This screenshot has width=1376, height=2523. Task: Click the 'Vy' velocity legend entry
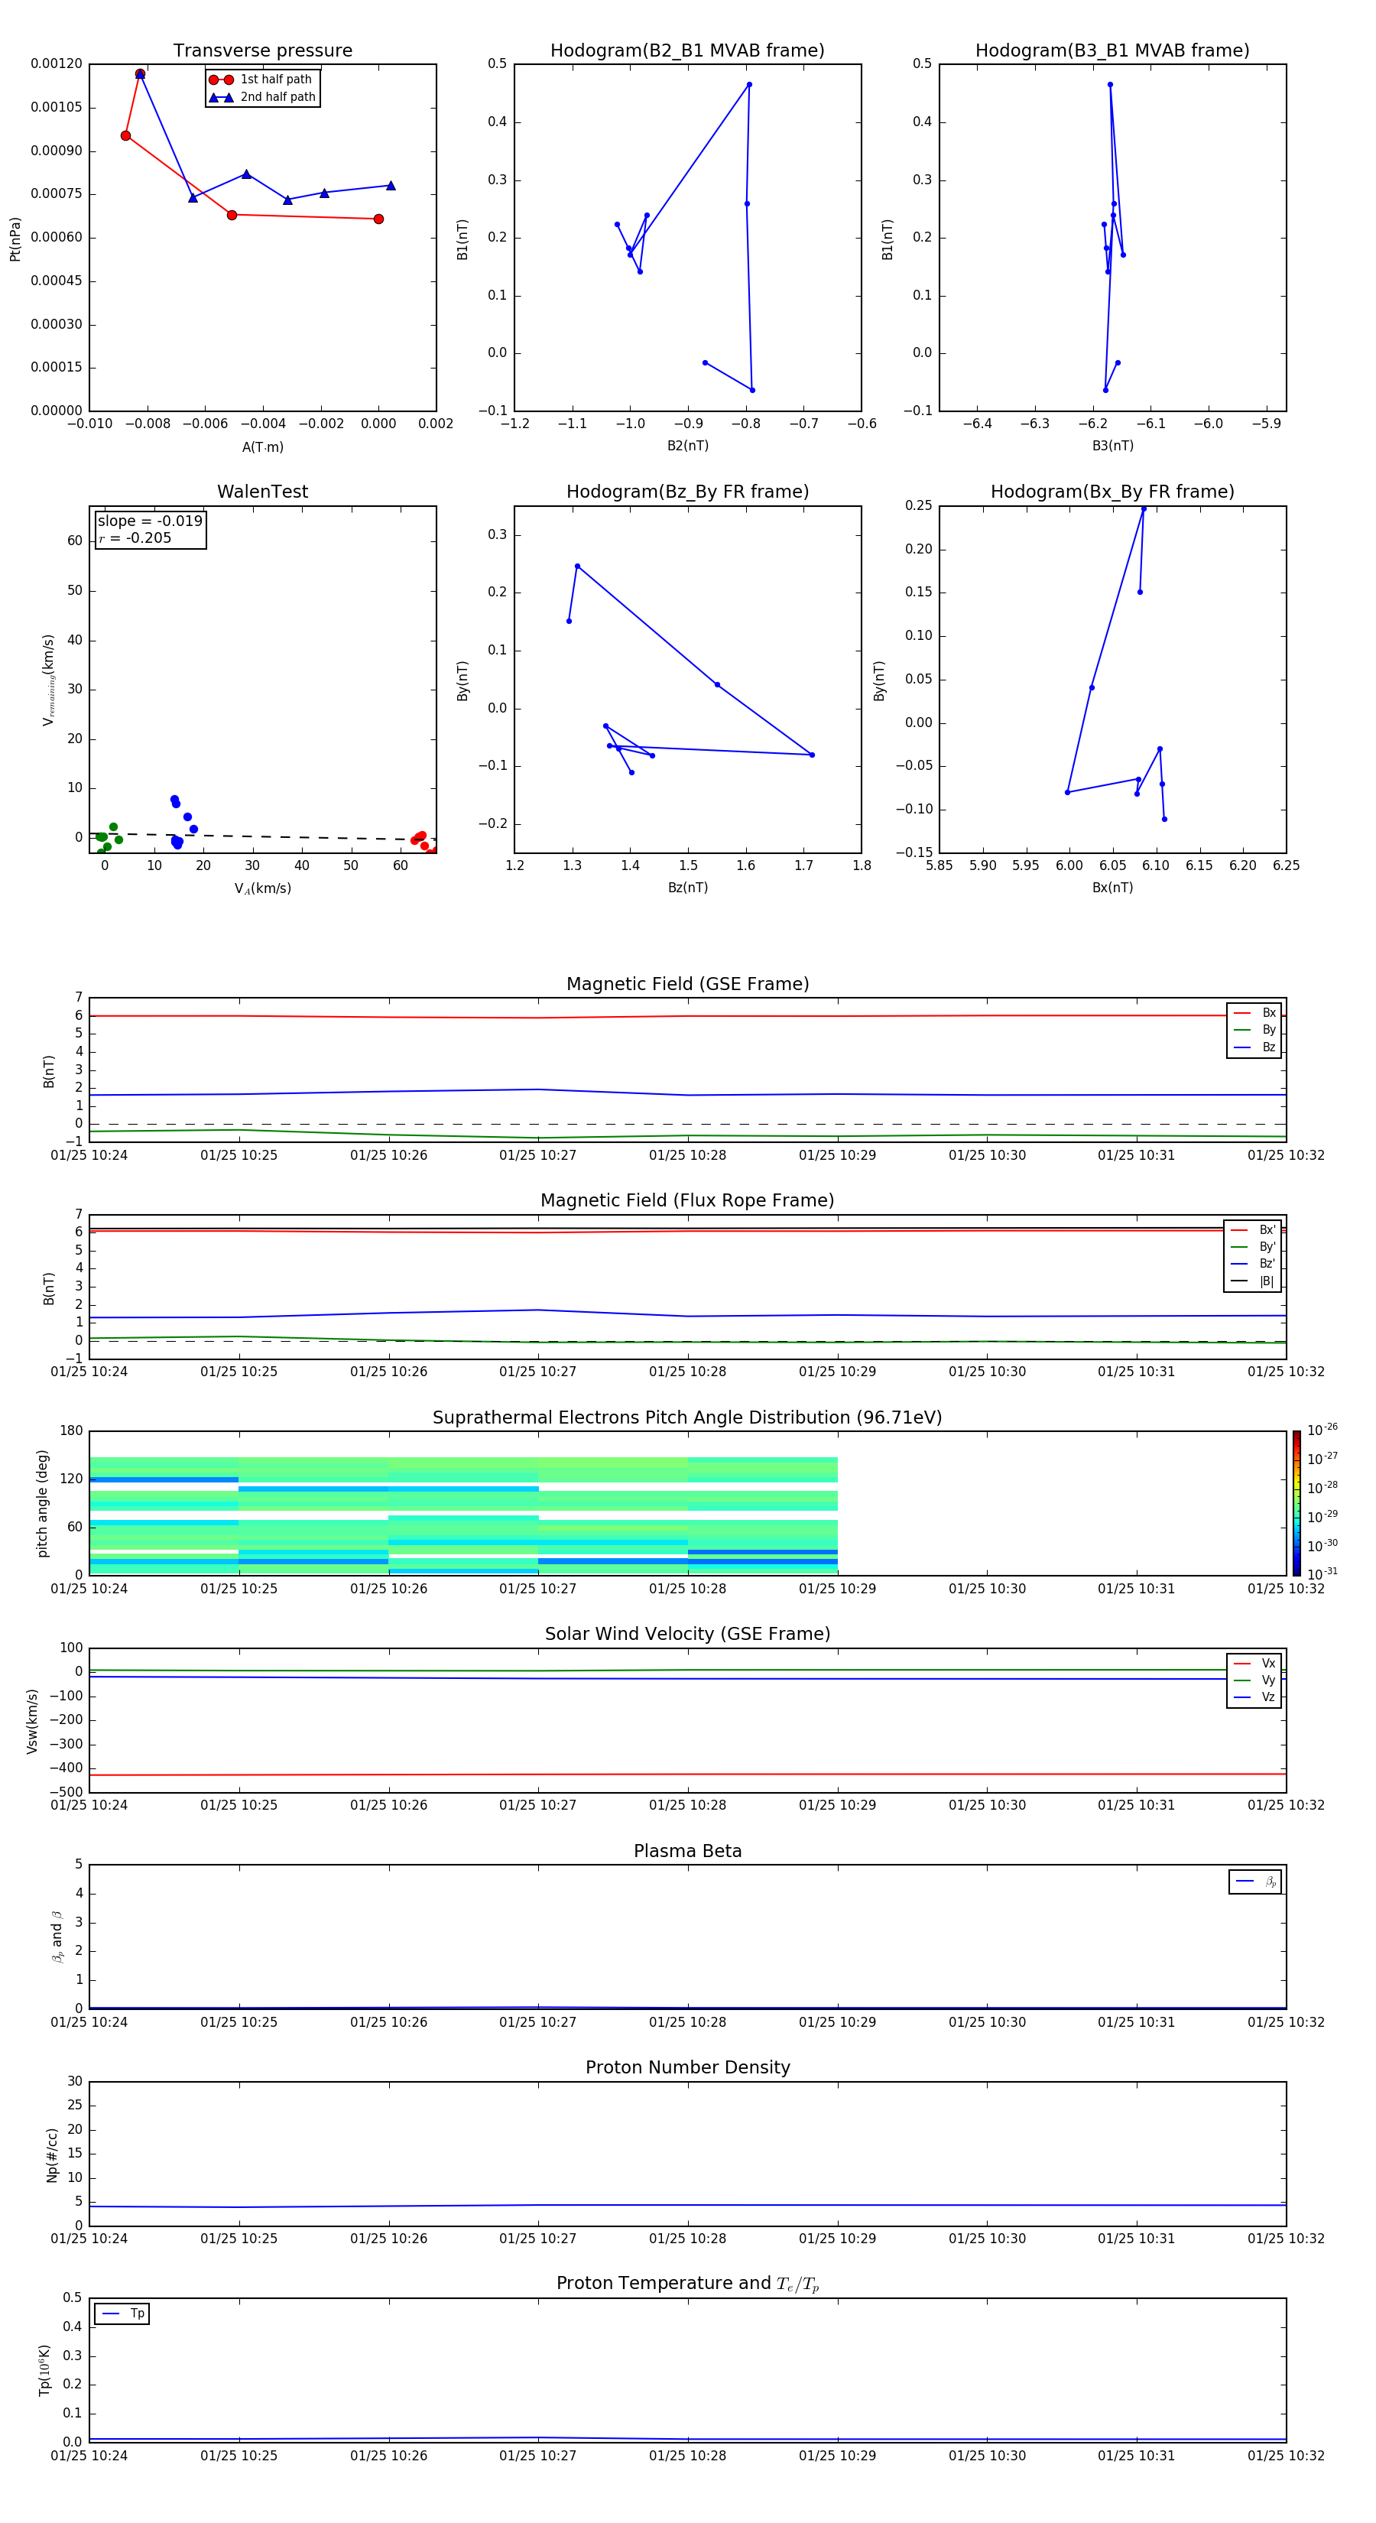coord(1254,1680)
